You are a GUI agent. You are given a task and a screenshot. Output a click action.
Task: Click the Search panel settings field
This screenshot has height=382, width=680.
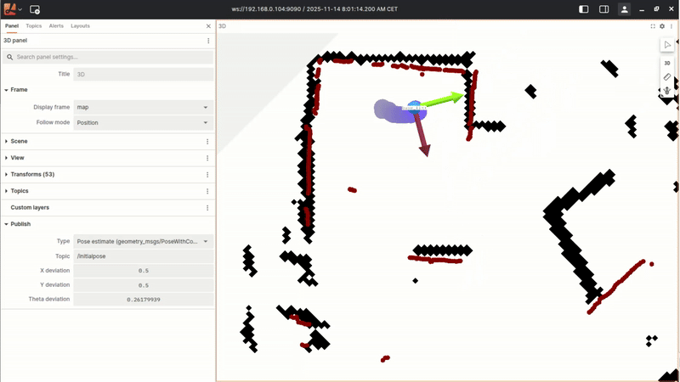click(108, 57)
